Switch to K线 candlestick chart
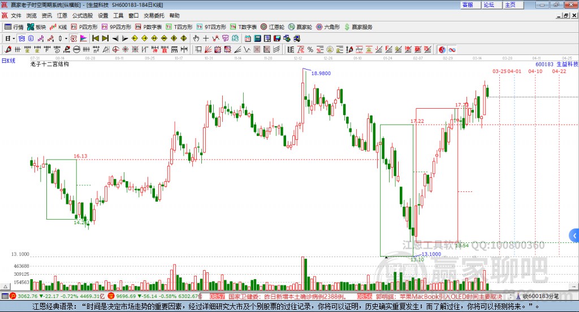 click(x=58, y=27)
